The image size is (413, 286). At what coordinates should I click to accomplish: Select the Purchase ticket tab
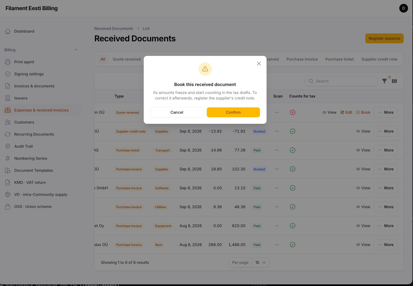coord(340,59)
